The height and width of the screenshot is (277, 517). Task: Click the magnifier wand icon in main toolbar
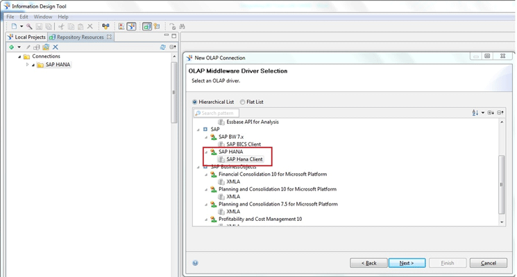(29, 26)
